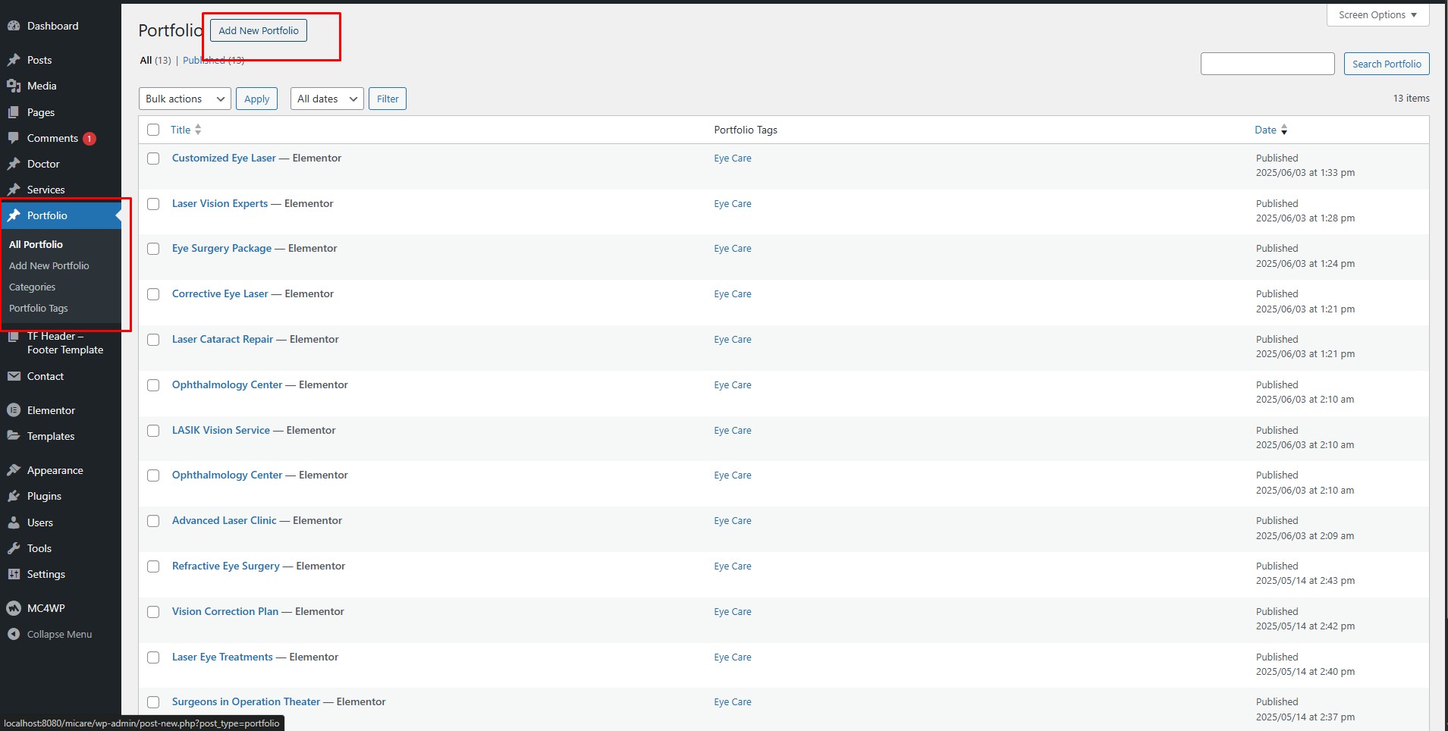Click the Posts pushpin icon
Screen dimensions: 1448x731
coord(14,60)
